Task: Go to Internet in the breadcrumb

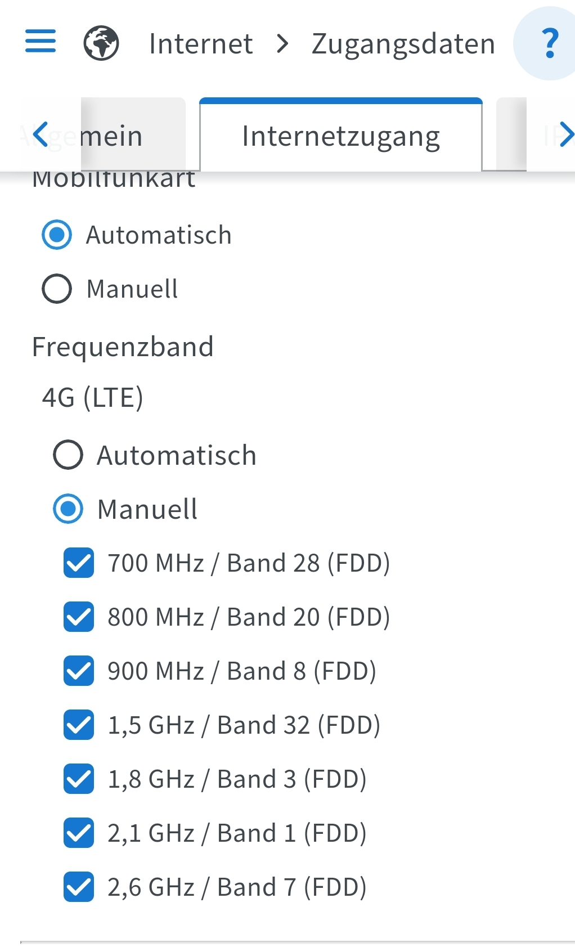Action: pos(201,44)
